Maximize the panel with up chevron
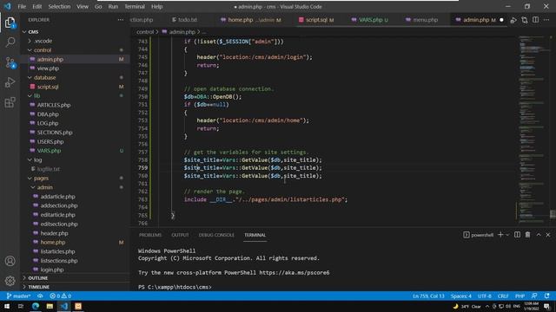556x312 pixels. pyautogui.click(x=539, y=235)
